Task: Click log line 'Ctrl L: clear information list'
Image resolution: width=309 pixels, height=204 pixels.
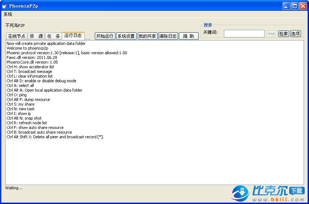Action: coord(30,76)
